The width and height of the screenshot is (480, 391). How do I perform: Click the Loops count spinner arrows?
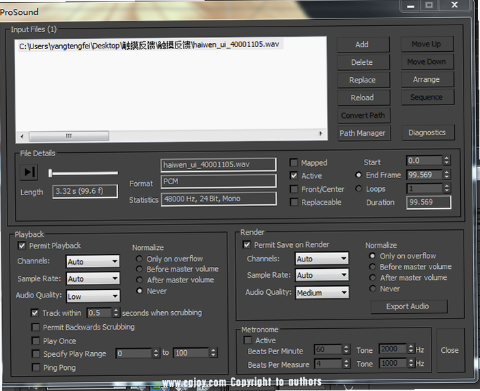click(x=447, y=188)
